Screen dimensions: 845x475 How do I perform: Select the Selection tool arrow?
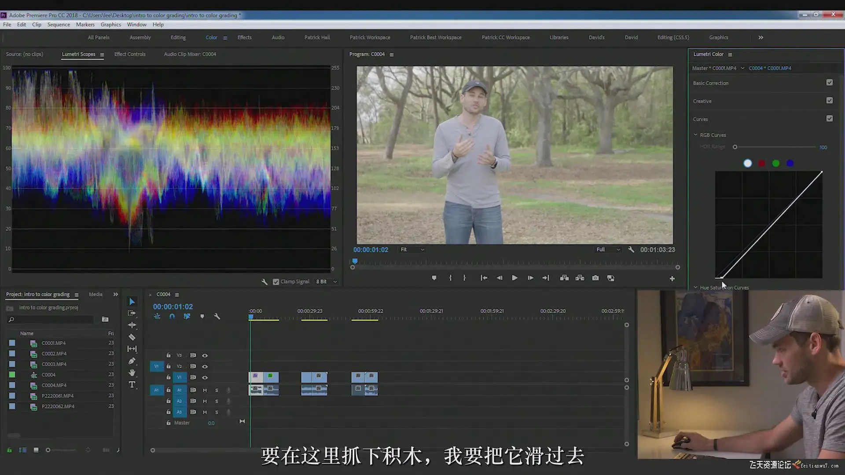(132, 301)
